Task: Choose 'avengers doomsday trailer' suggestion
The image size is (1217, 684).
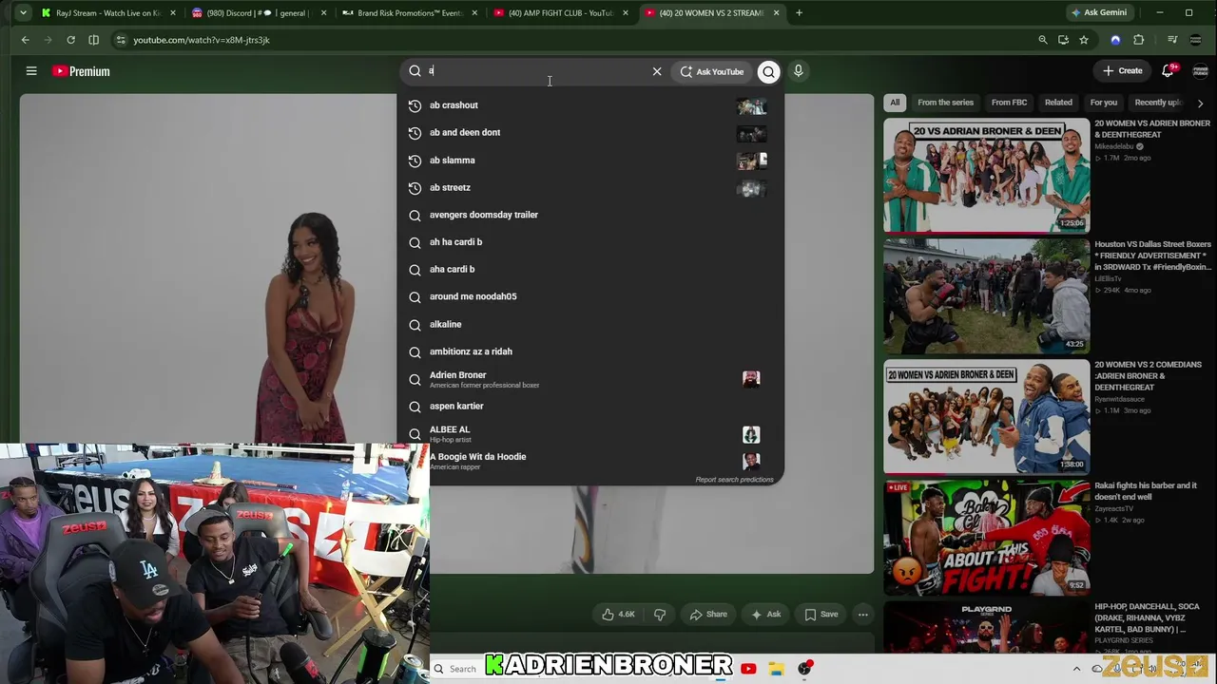Action: pos(590,215)
